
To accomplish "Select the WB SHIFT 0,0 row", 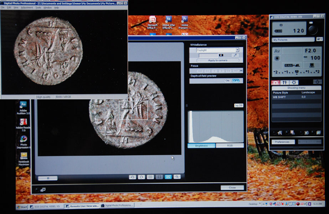I will [x=296, y=97].
